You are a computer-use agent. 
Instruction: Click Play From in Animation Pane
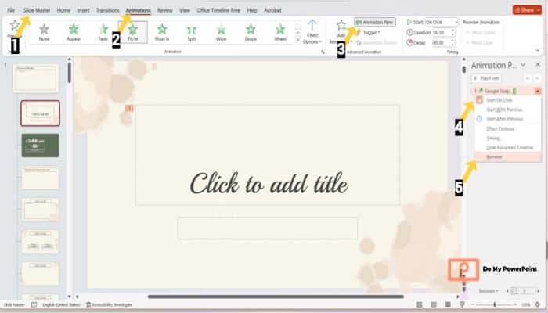(486, 78)
